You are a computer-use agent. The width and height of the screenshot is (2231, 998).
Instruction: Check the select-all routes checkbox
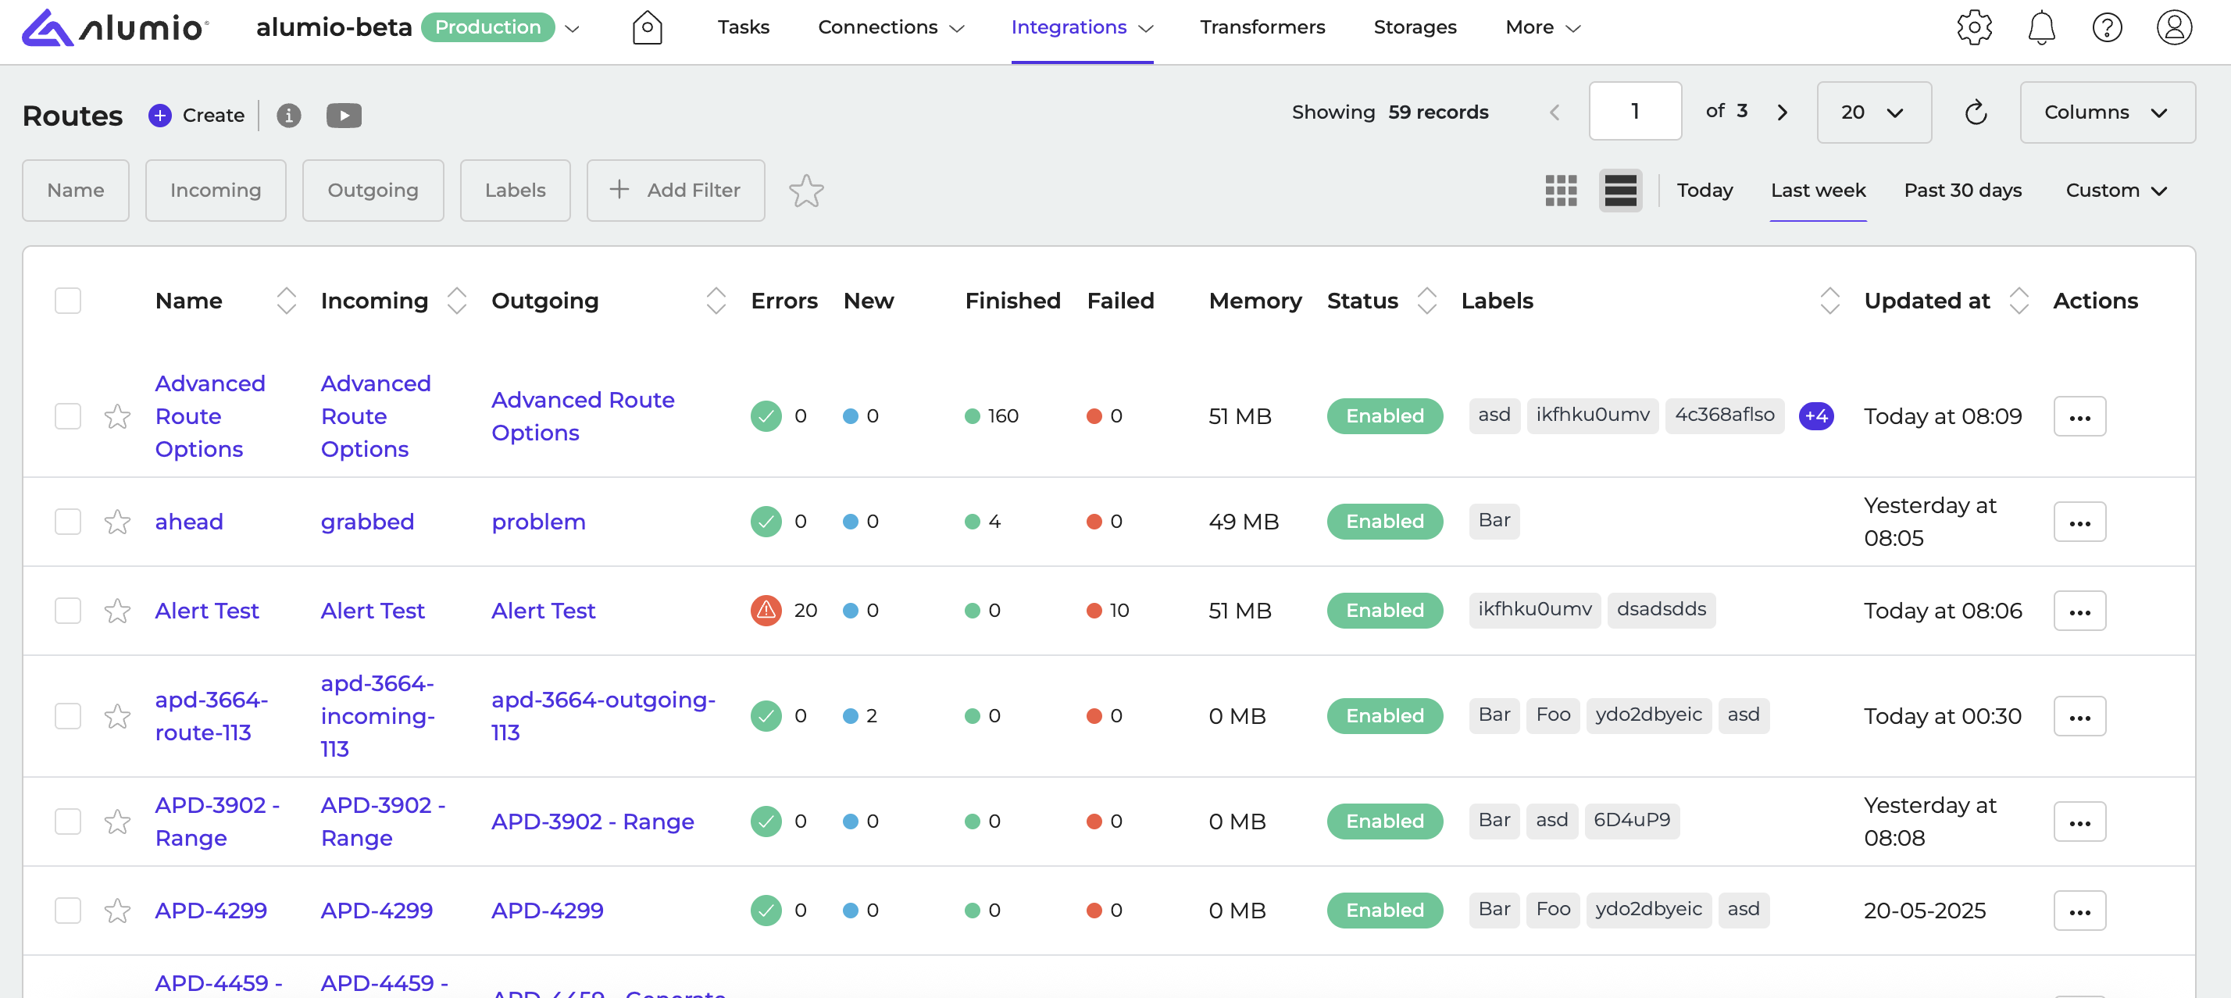point(67,301)
